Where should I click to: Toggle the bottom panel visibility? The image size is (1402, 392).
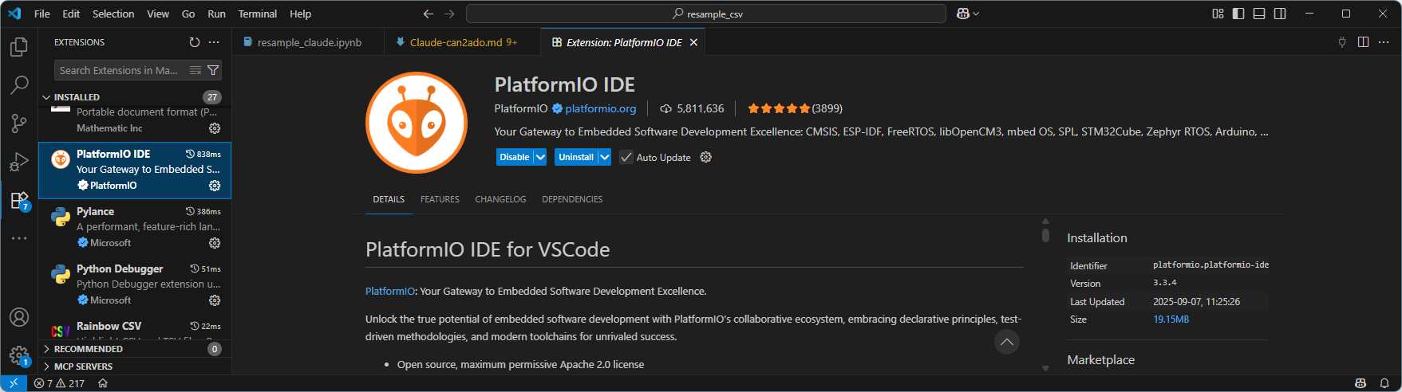point(1259,14)
